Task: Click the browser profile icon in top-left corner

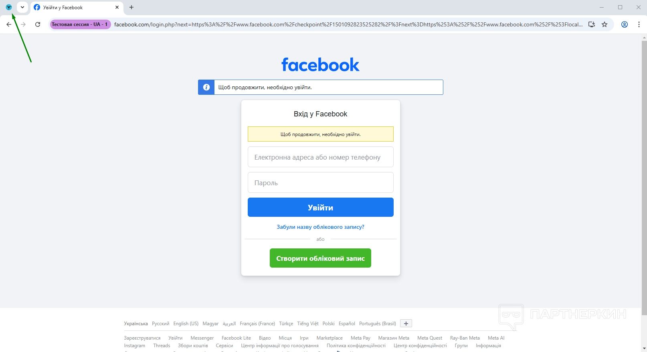Action: click(x=9, y=7)
